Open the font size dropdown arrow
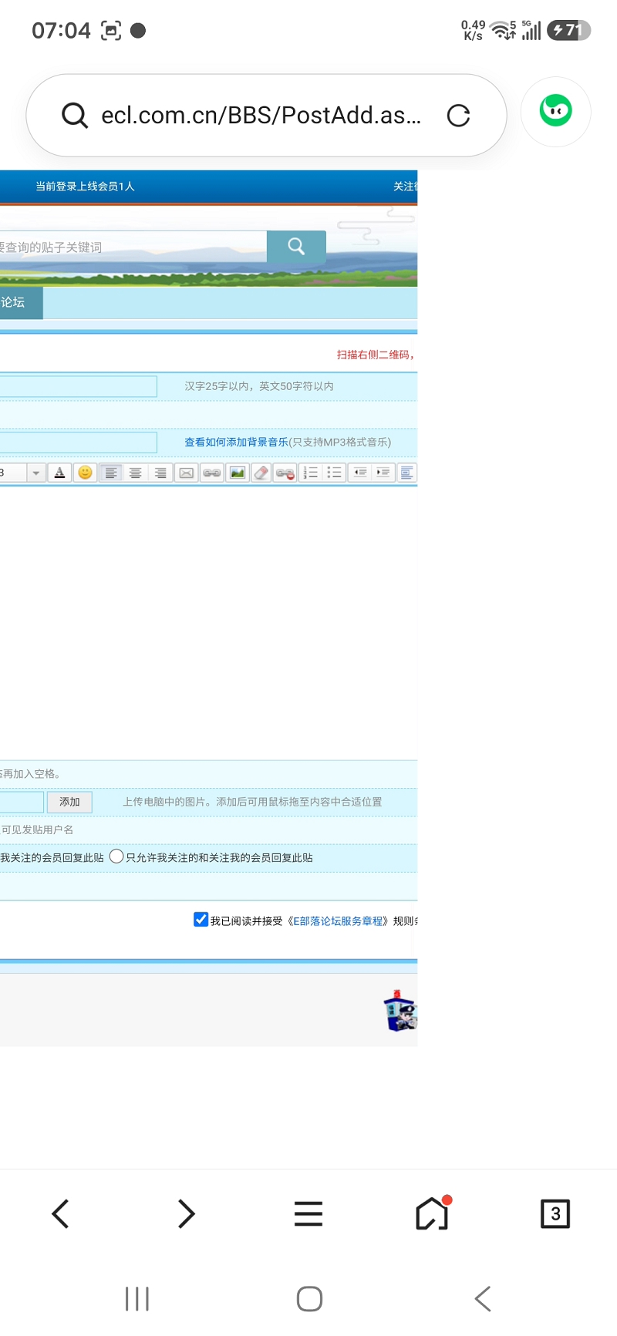Viewport: 617px width, 1336px height. point(36,473)
